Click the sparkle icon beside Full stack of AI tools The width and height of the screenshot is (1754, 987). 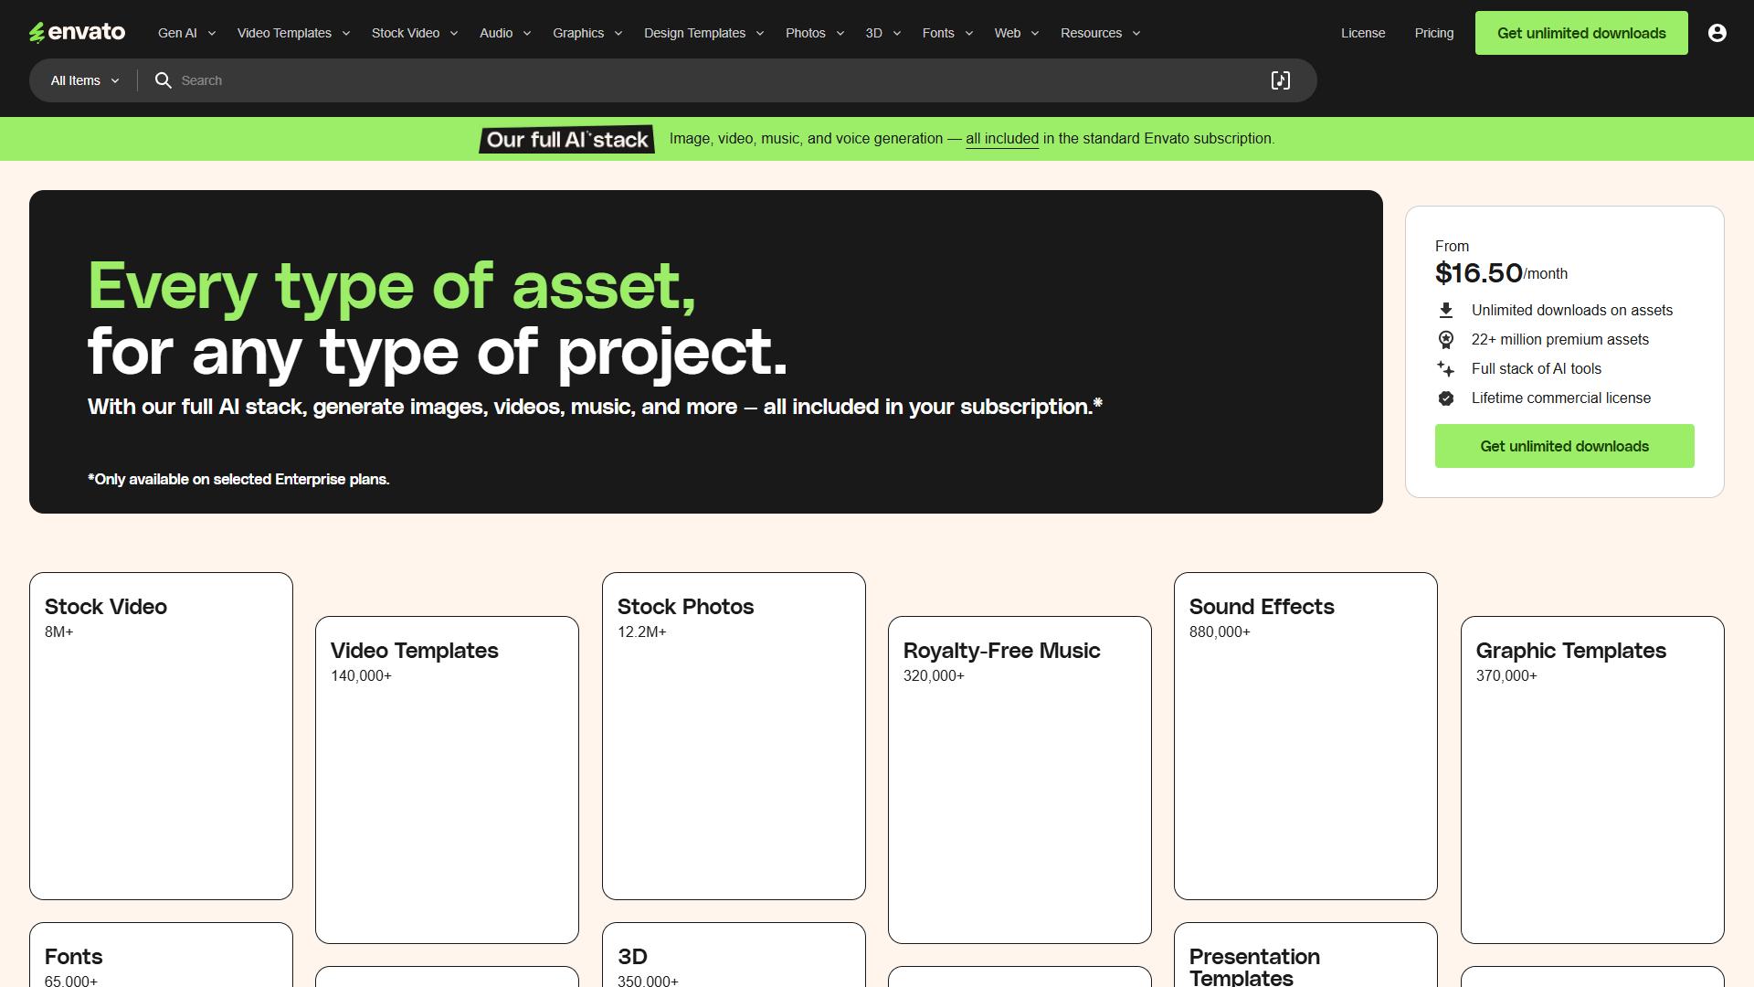[x=1446, y=369]
